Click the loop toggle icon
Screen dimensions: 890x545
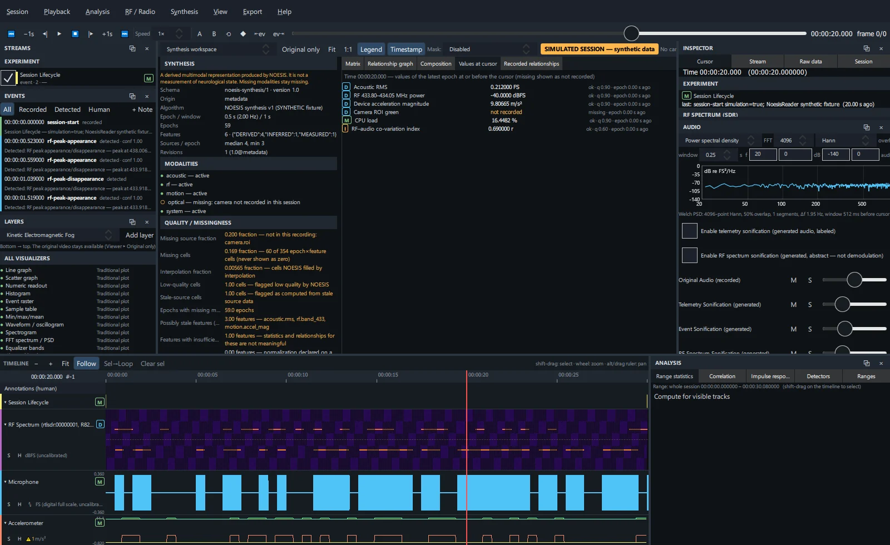coord(229,34)
